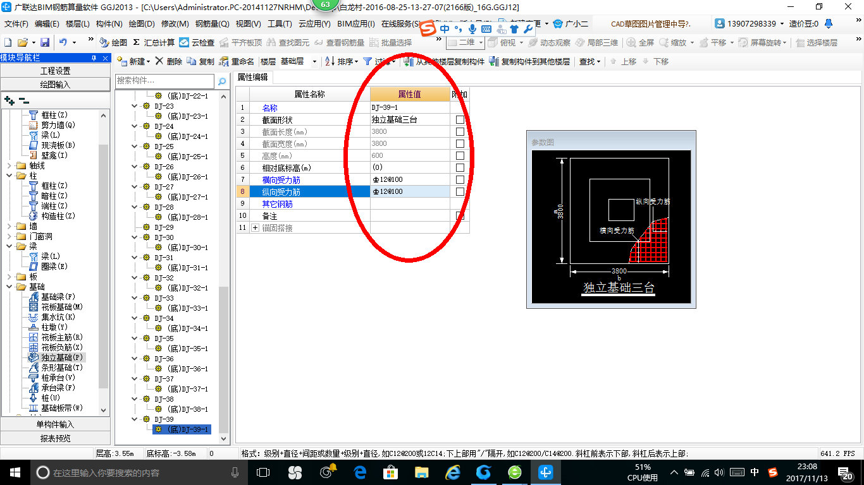Toggle checkbox for 纵向受力筋 row
The height and width of the screenshot is (485, 864).
(460, 192)
